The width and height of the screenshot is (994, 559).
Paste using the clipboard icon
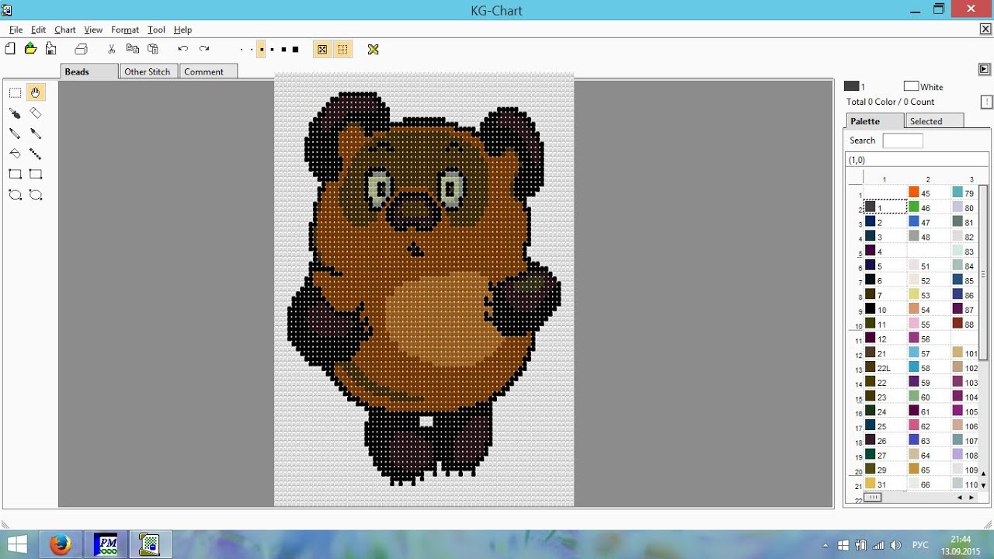click(153, 49)
